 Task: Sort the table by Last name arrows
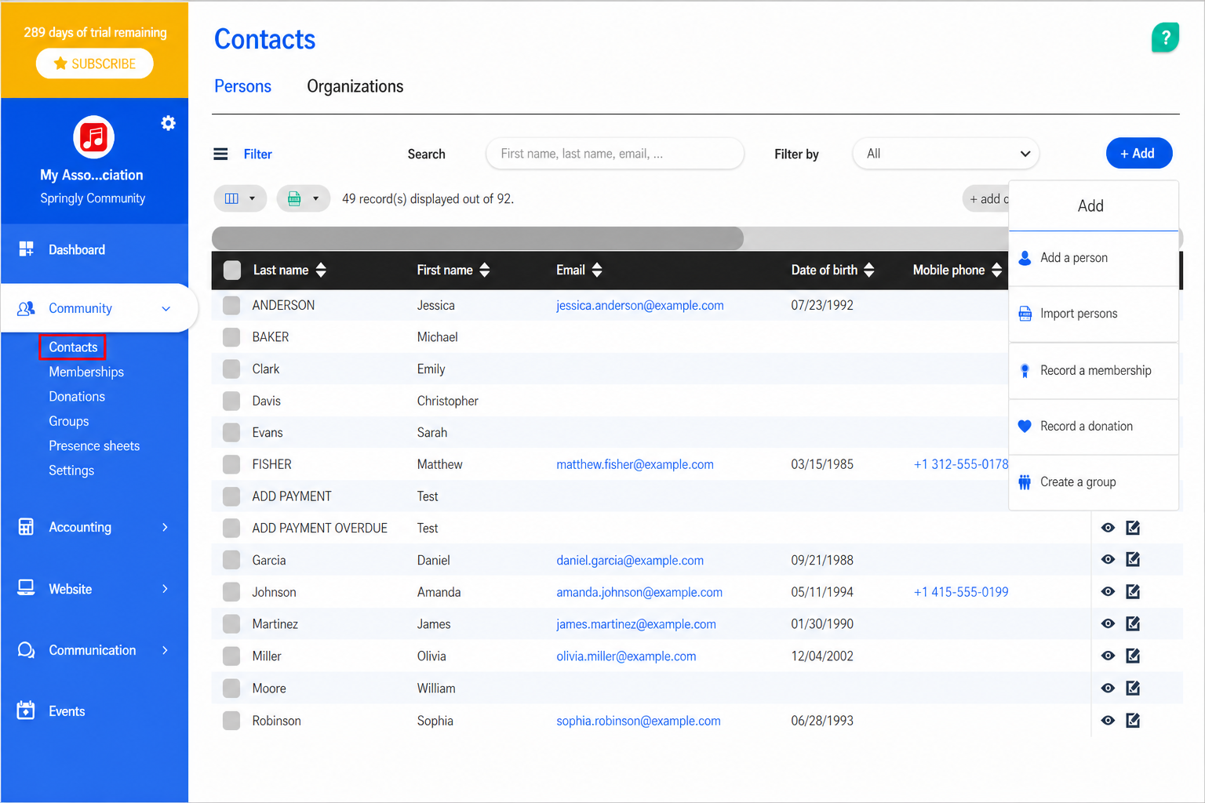321,270
